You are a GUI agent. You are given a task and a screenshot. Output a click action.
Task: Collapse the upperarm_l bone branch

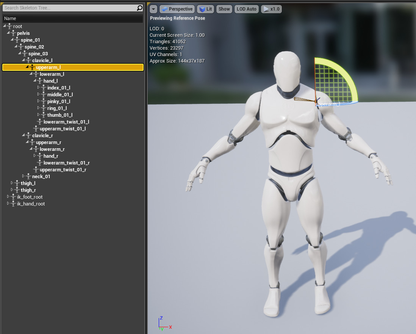tap(27, 67)
